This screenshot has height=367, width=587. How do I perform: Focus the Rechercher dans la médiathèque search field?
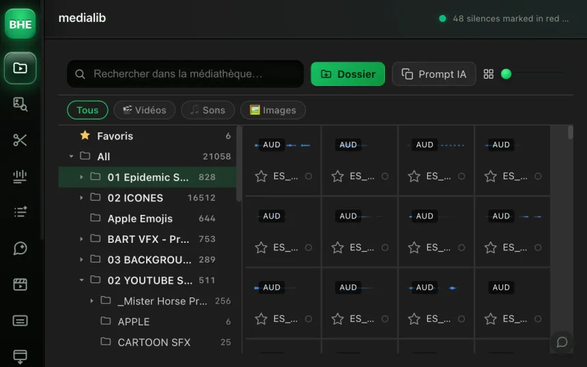click(x=185, y=74)
